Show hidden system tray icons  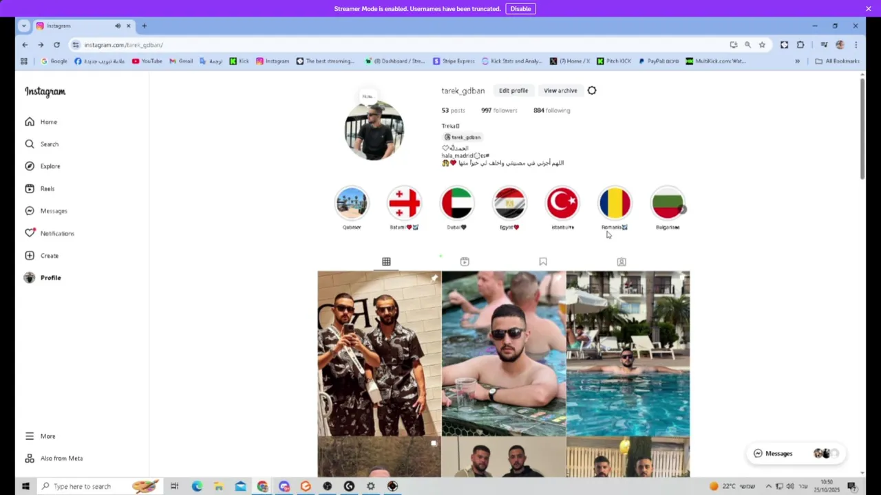point(769,486)
